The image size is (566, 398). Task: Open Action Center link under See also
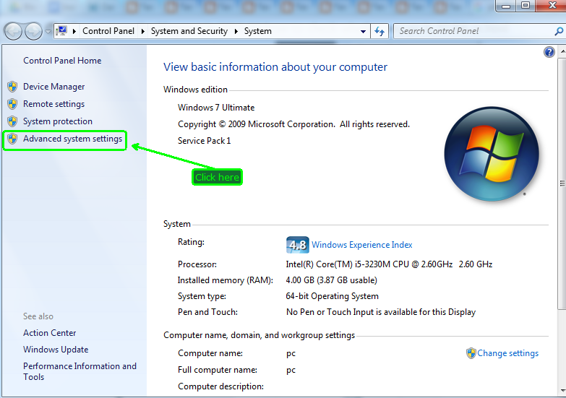(49, 333)
